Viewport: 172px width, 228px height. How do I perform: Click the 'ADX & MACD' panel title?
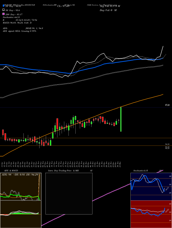tap(11, 171)
